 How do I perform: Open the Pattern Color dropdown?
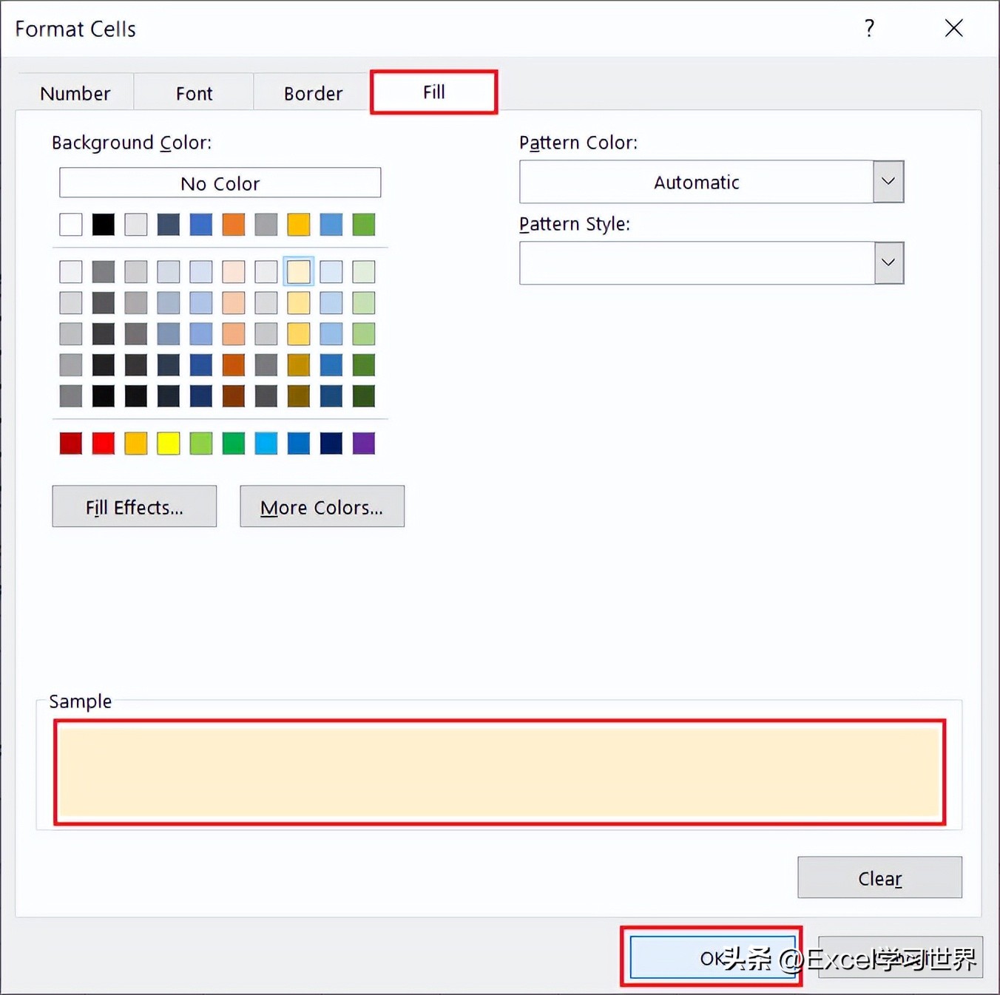point(888,182)
